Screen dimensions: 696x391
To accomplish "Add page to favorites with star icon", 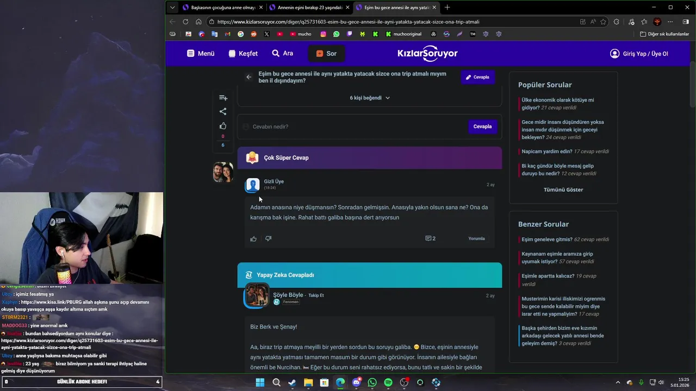I will 603,22.
